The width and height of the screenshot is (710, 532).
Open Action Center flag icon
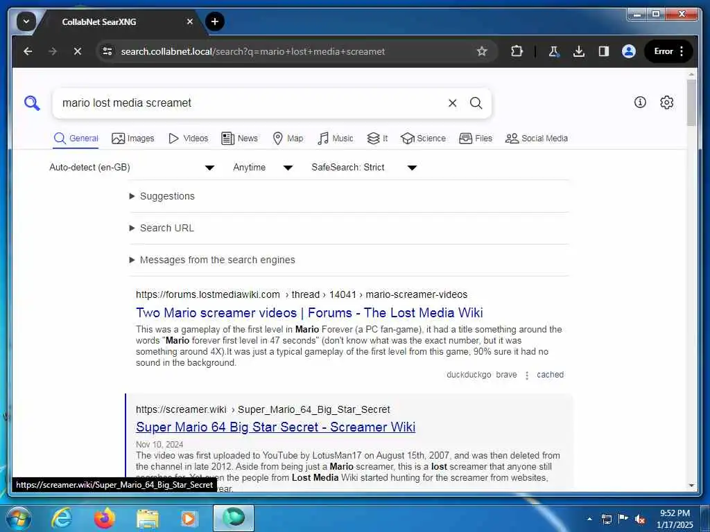(x=623, y=519)
